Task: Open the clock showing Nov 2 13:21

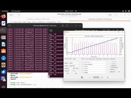Action: coord(69,11)
